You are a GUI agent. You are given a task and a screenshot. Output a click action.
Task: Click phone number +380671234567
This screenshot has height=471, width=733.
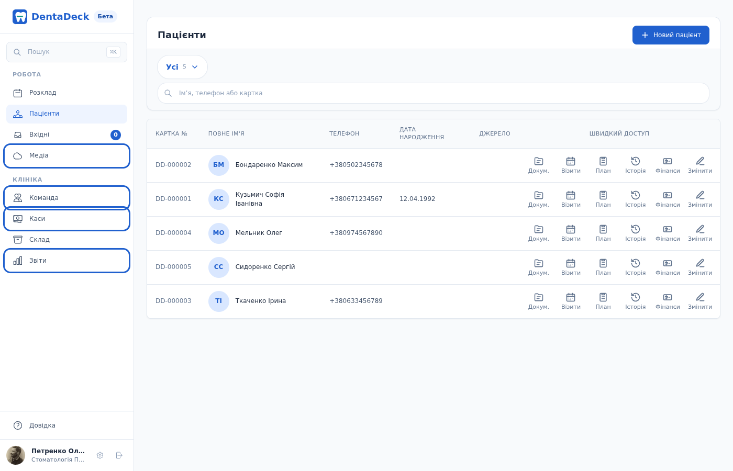click(x=356, y=199)
